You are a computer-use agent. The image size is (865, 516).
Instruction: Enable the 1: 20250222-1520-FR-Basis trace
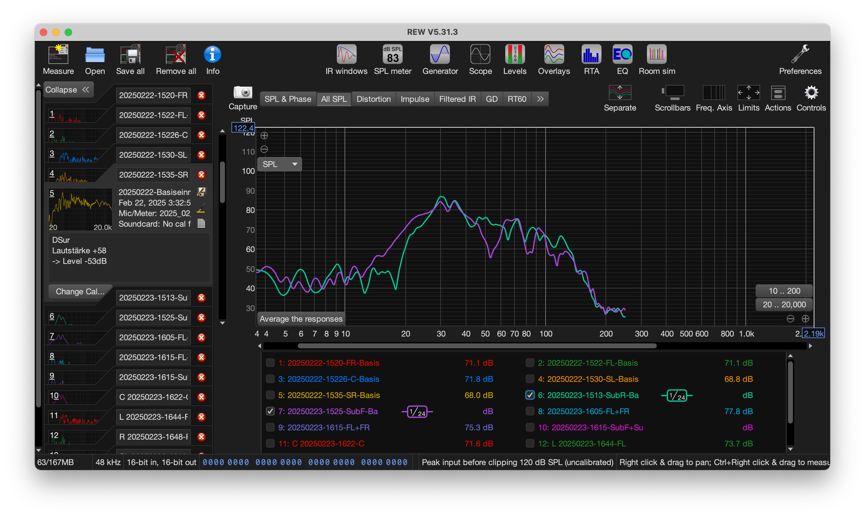tap(270, 363)
